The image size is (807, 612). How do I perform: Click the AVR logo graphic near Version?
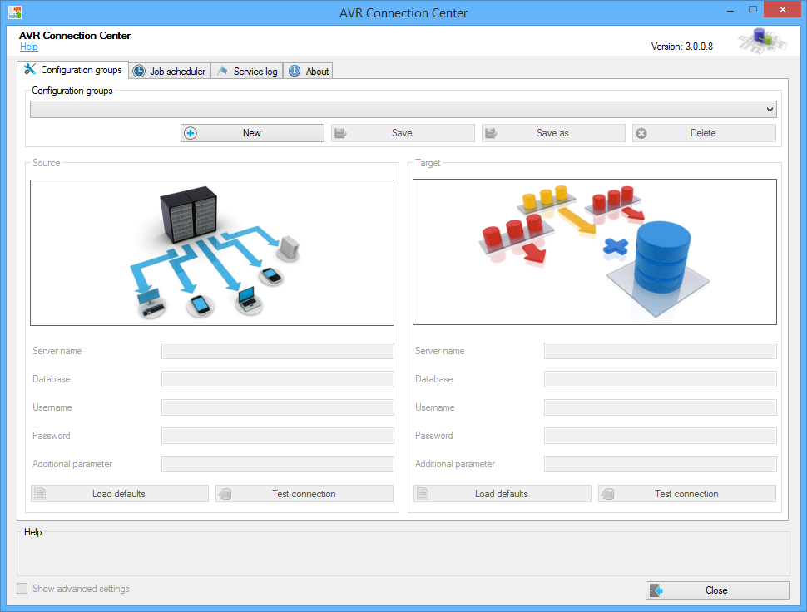pyautogui.click(x=762, y=41)
